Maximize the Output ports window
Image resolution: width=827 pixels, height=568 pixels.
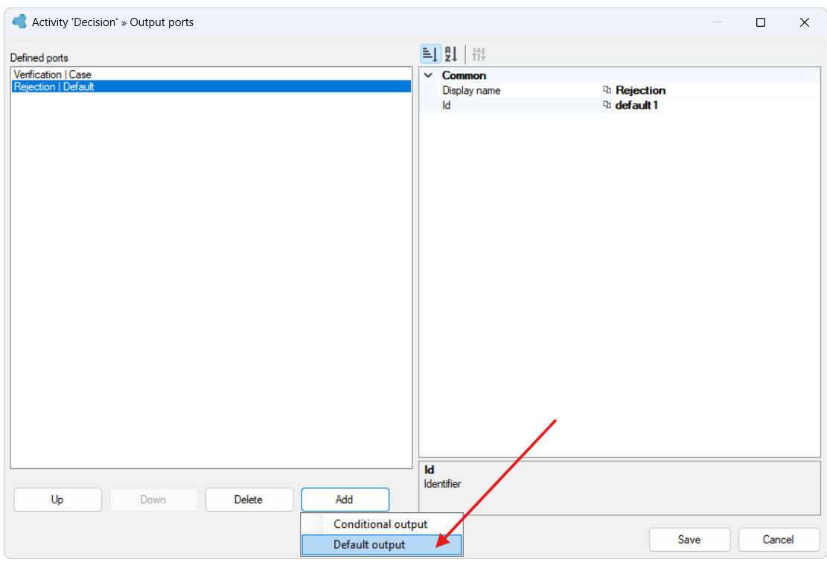click(x=761, y=22)
